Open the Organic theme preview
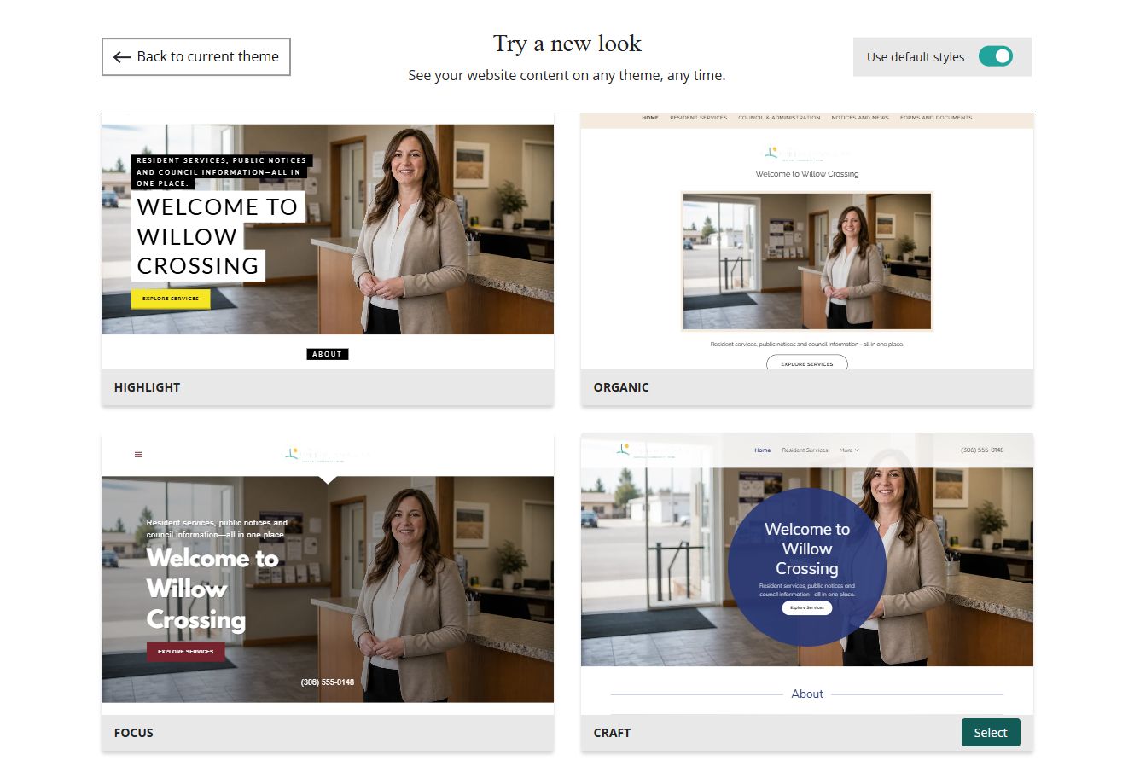This screenshot has width=1134, height=778. pos(807,241)
